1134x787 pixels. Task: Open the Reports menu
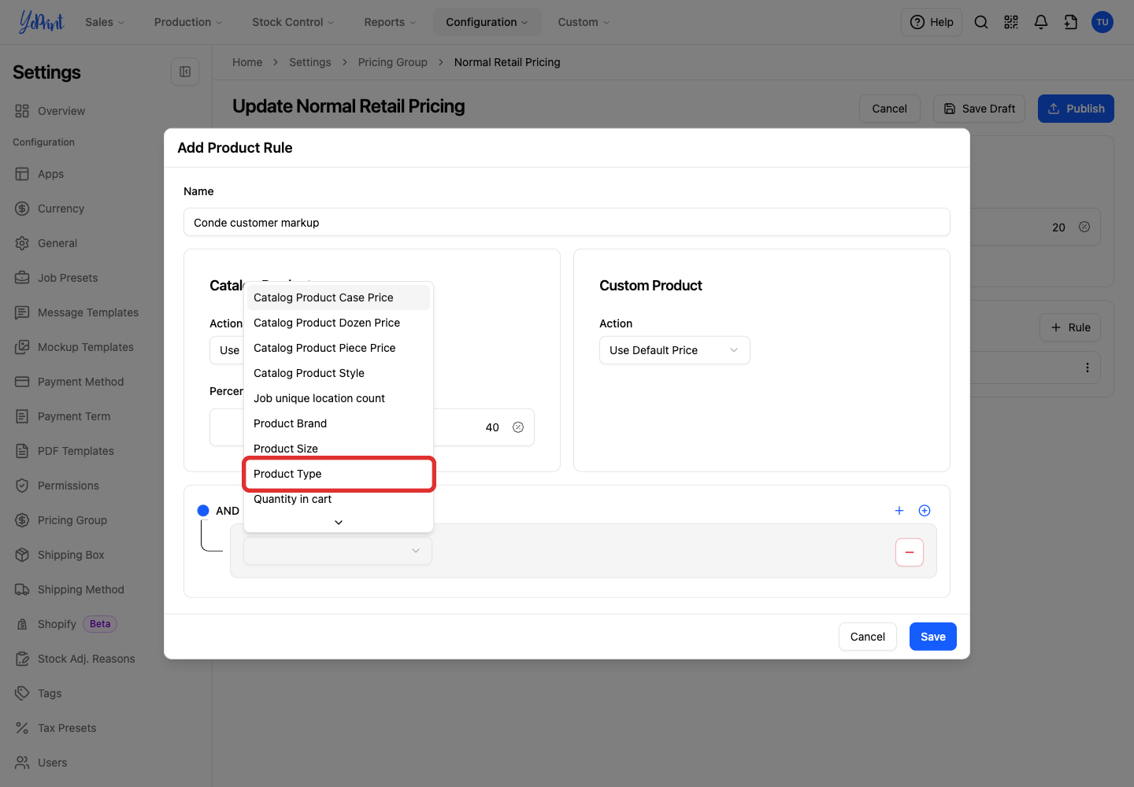pos(390,22)
